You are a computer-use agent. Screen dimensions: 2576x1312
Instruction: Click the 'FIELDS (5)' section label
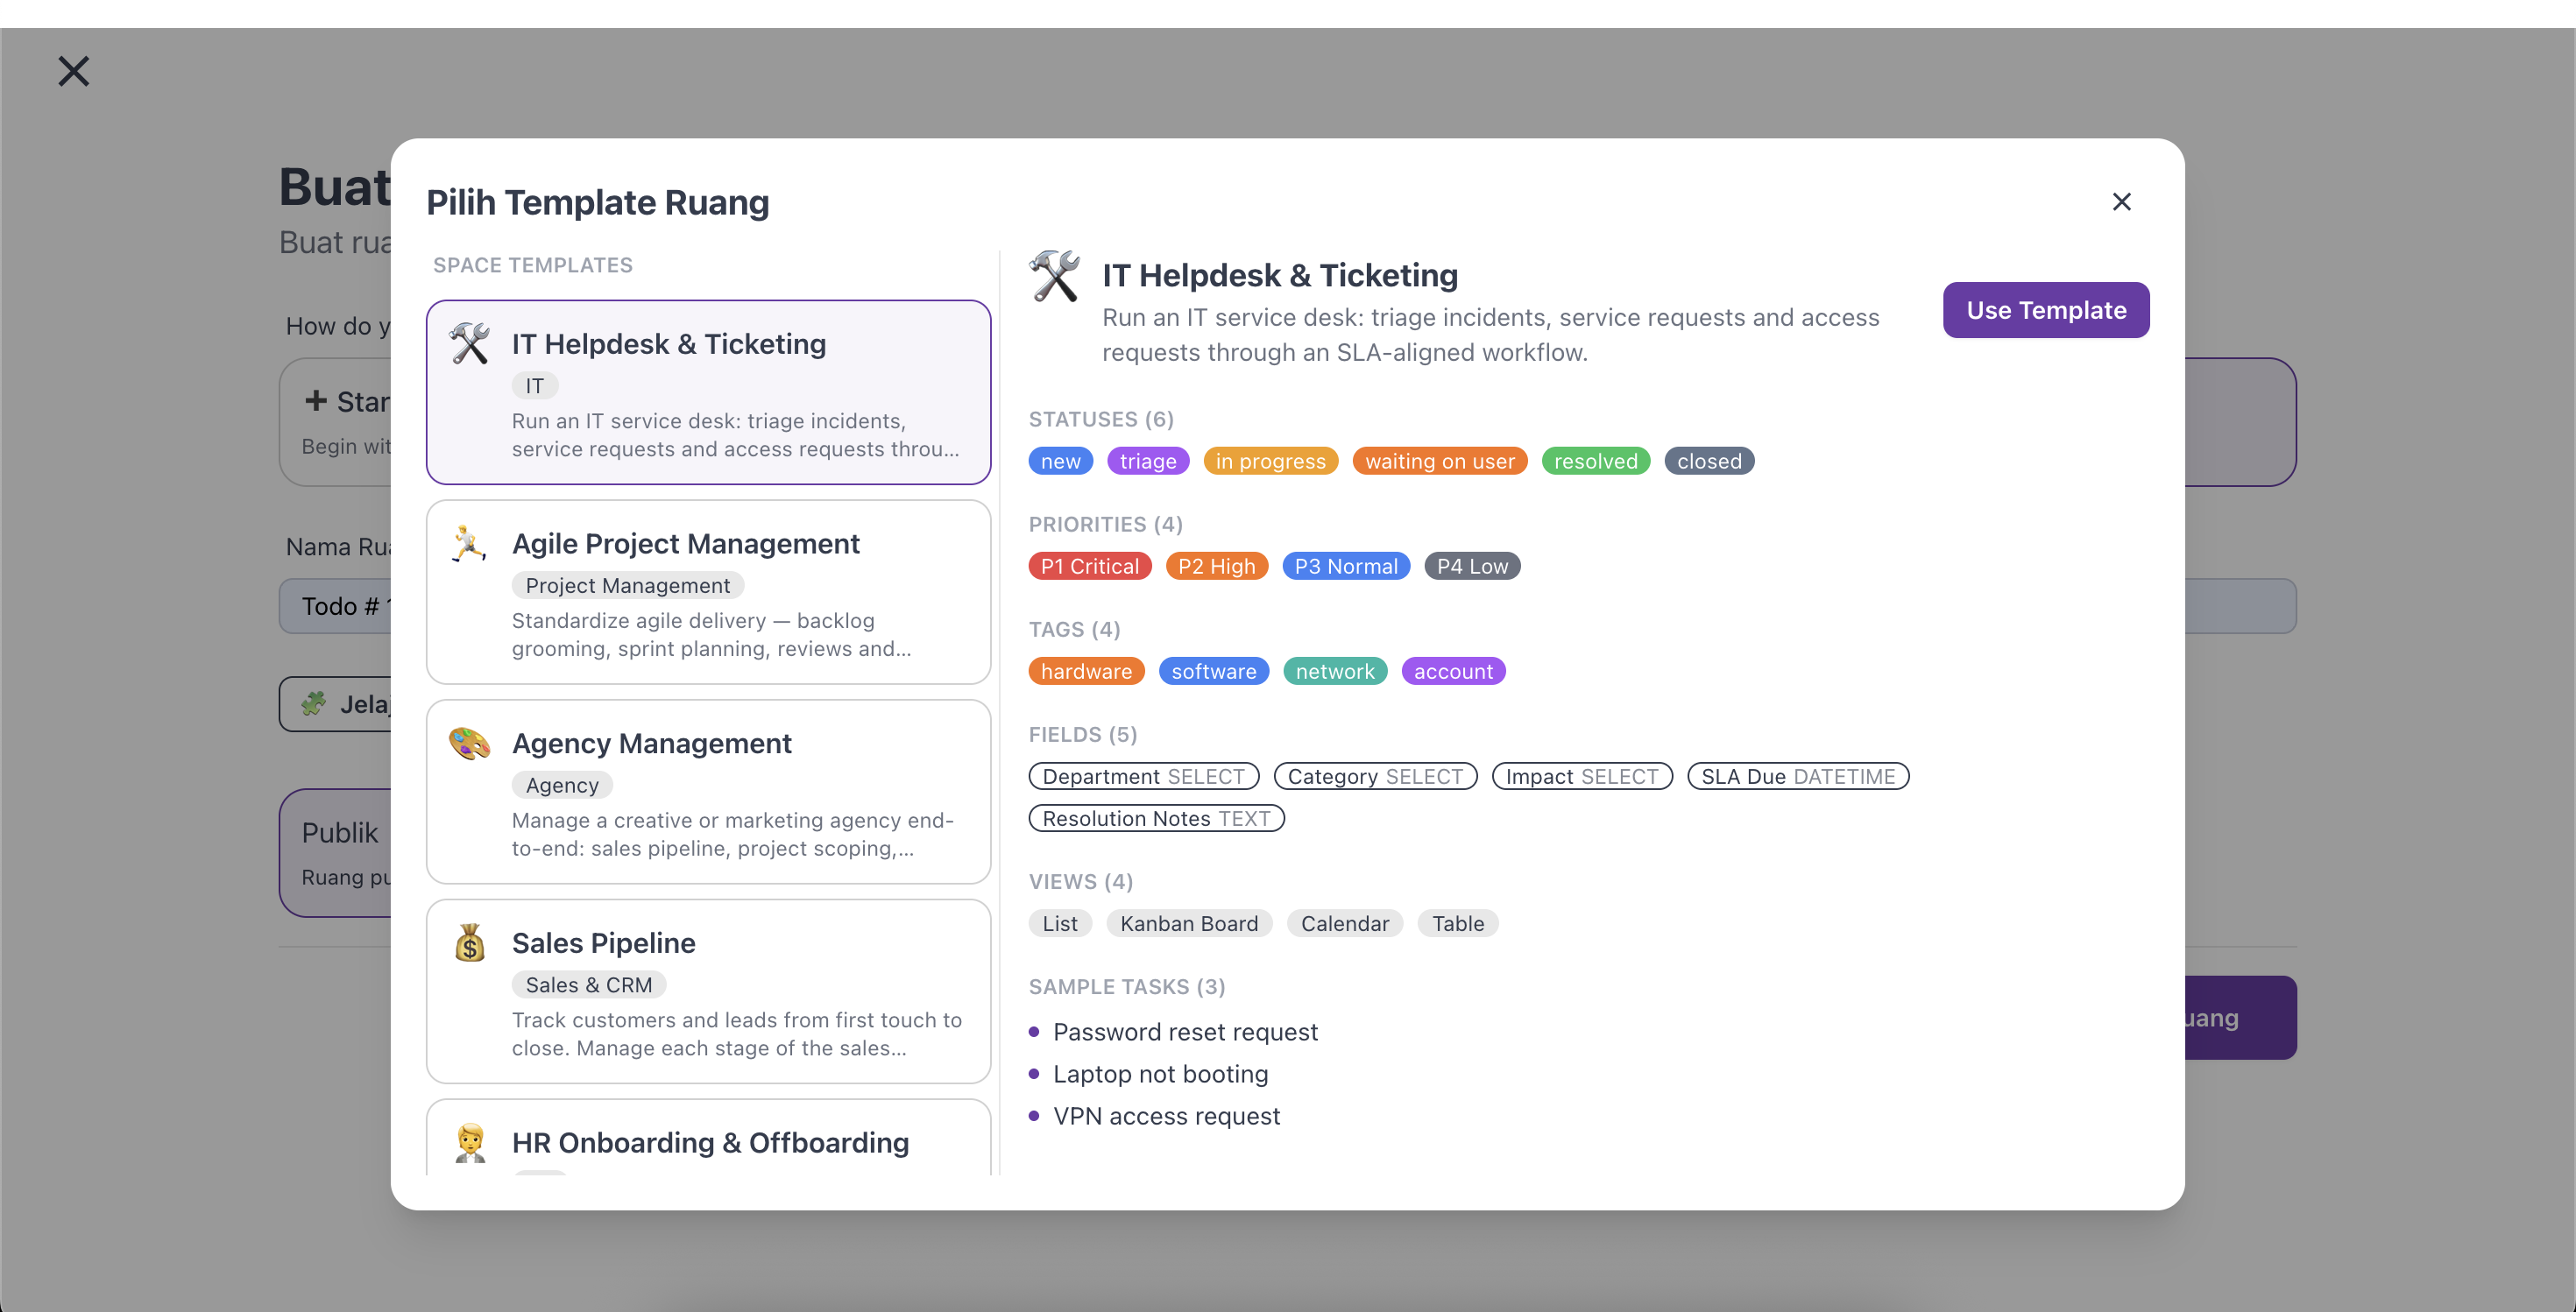point(1083,735)
